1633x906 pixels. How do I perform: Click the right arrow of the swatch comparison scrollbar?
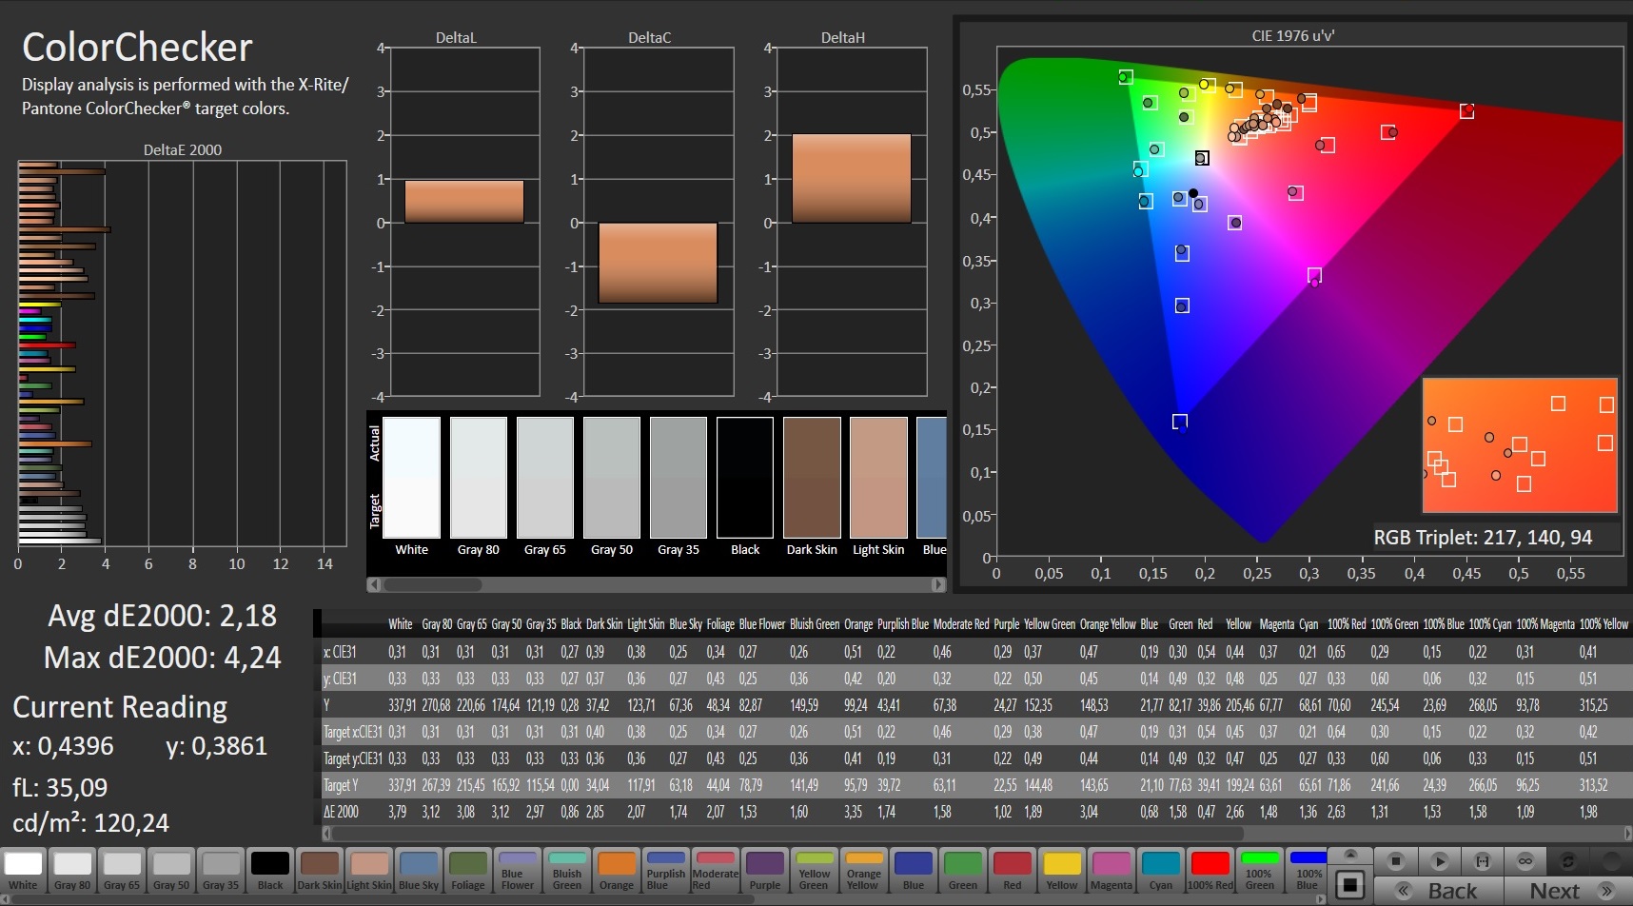939,584
